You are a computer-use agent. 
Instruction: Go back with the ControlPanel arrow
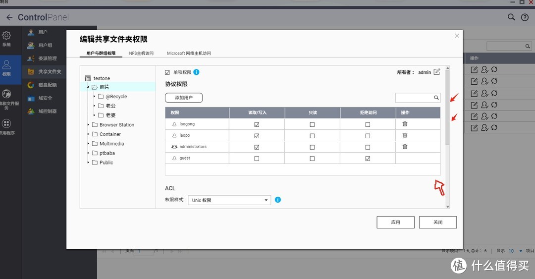point(9,17)
